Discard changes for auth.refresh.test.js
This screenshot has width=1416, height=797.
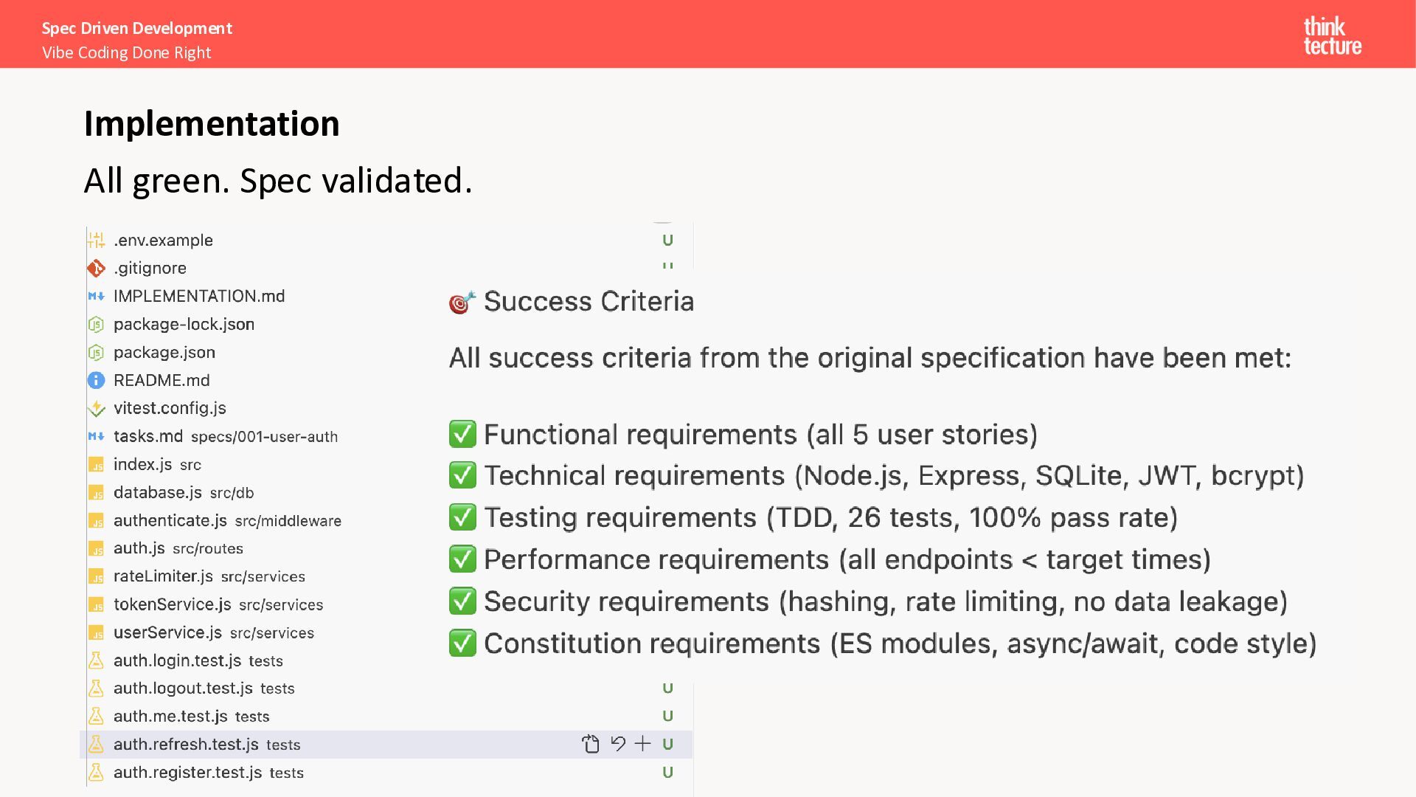click(618, 744)
